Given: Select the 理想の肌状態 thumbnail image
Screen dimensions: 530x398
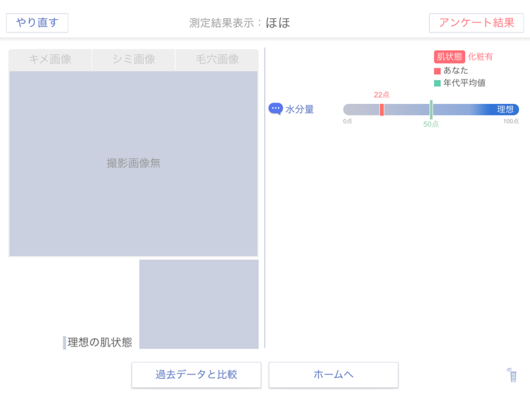Looking at the screenshot, I should (199, 304).
